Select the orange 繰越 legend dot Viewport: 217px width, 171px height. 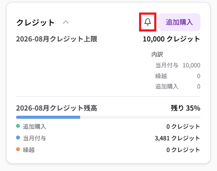pos(18,149)
